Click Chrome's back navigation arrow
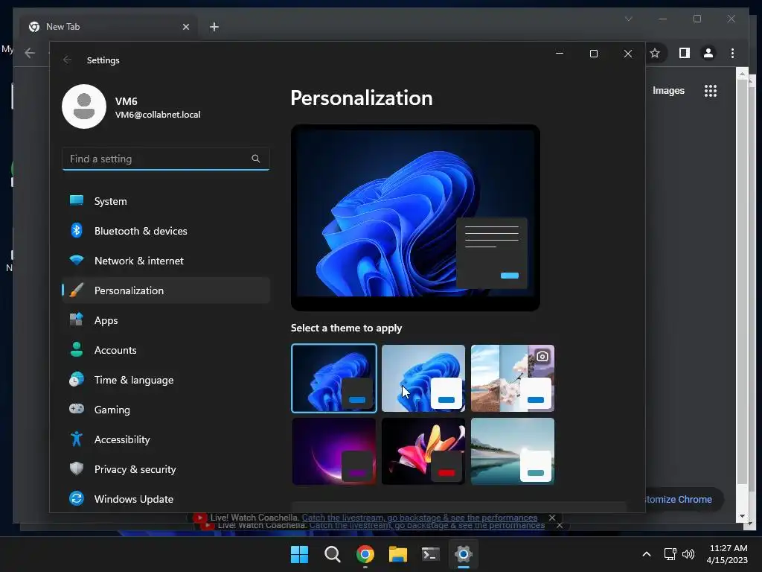Viewport: 762px width, 572px height. pyautogui.click(x=30, y=53)
